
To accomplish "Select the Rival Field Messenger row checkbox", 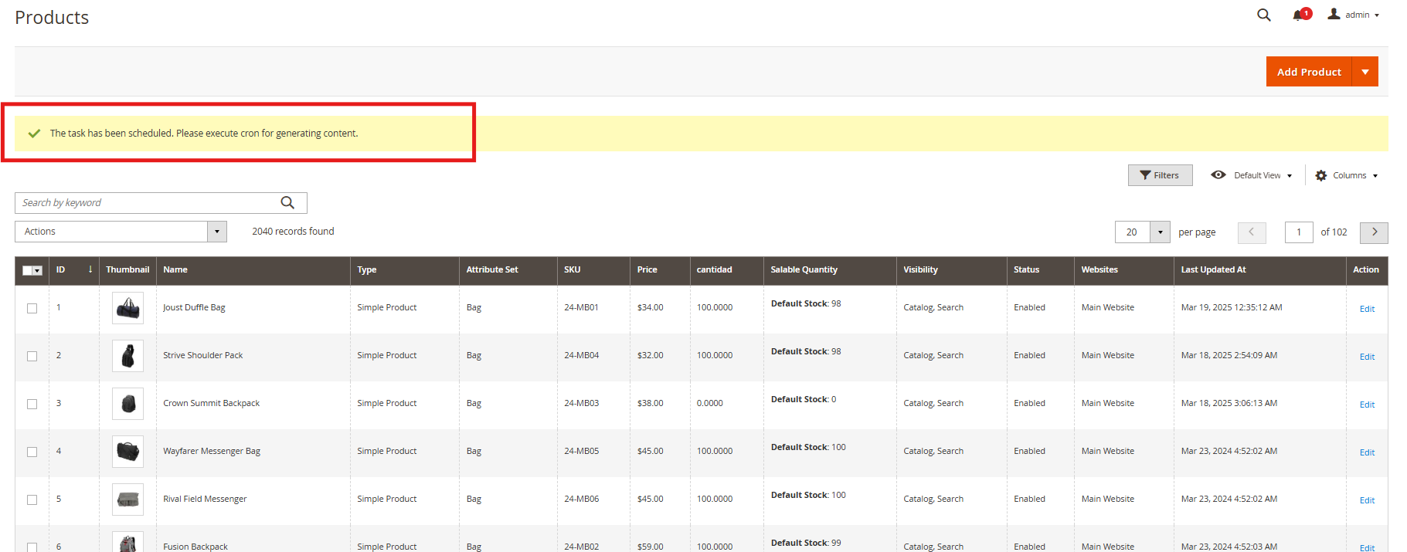I will [32, 500].
